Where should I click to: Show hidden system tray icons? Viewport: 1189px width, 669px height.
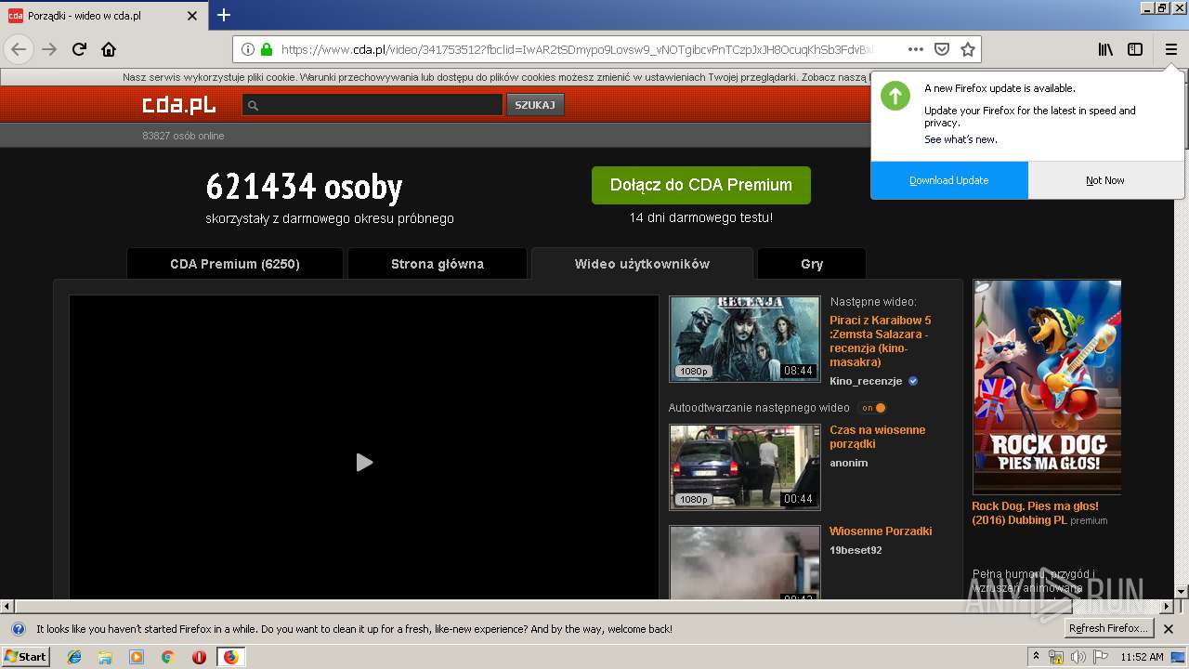click(1036, 657)
